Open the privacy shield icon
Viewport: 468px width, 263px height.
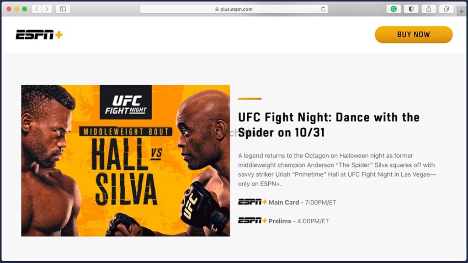click(411, 9)
